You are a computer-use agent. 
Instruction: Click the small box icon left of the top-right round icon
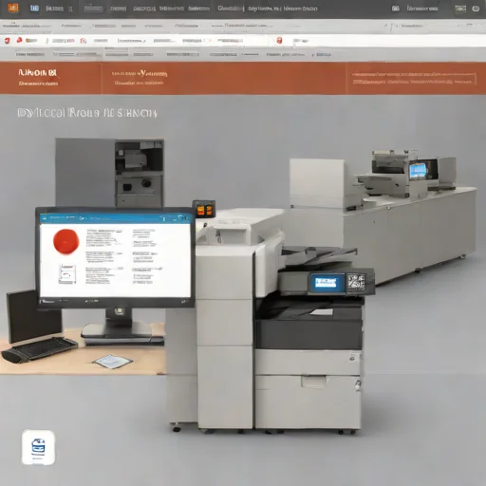pos(460,9)
